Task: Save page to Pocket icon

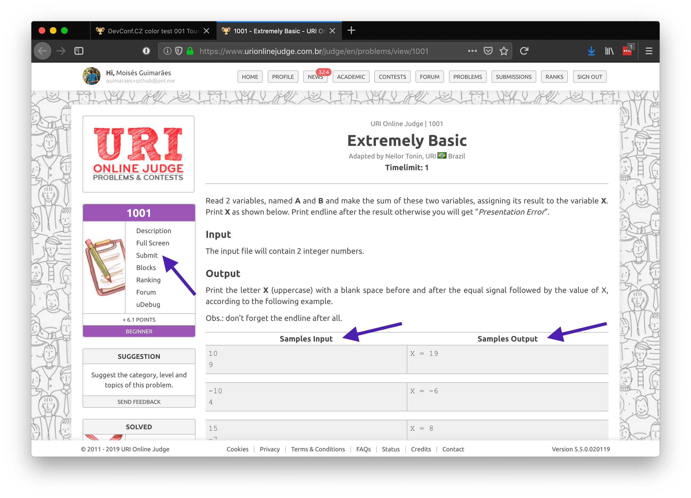Action: coord(488,51)
